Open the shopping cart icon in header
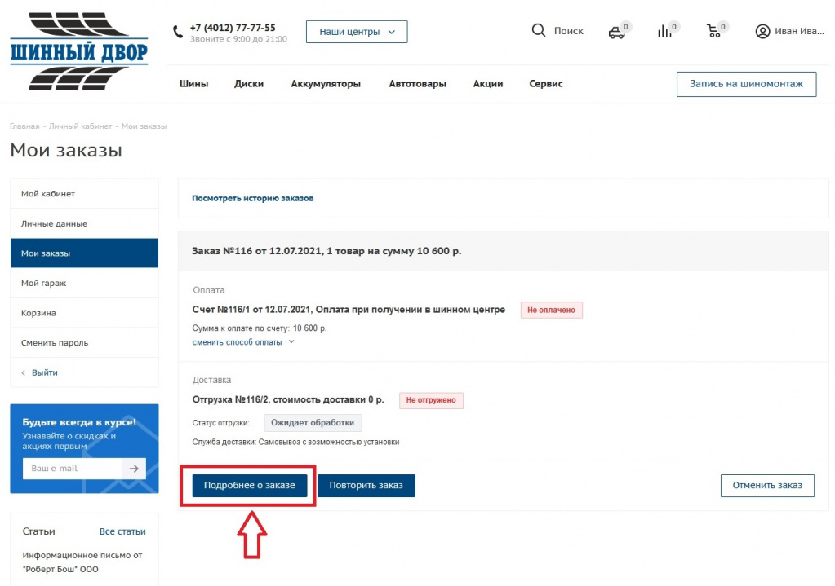Image resolution: width=835 pixels, height=586 pixels. 714,32
